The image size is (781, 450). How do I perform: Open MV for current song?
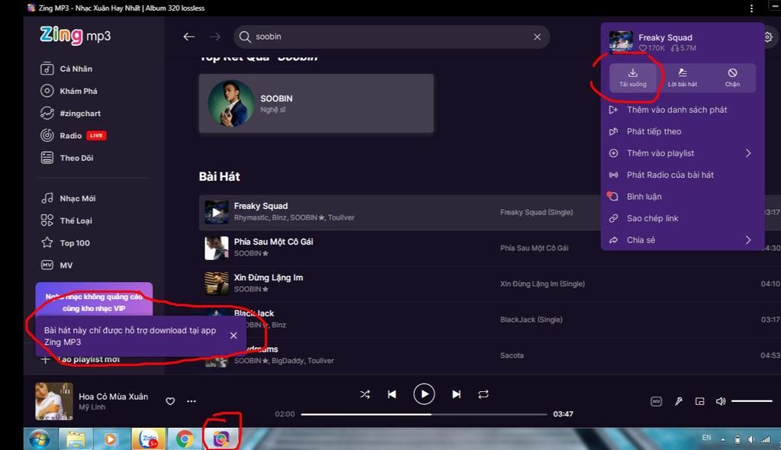pos(657,401)
